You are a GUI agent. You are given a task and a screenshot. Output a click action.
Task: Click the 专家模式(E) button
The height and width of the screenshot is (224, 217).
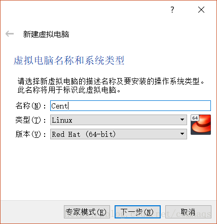coord(87,212)
